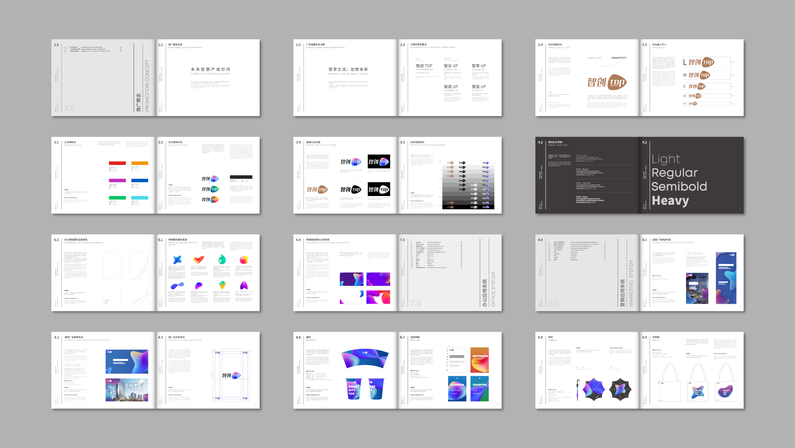
Task: Click the plain white tote bag on page 8.9
Action: (670, 383)
